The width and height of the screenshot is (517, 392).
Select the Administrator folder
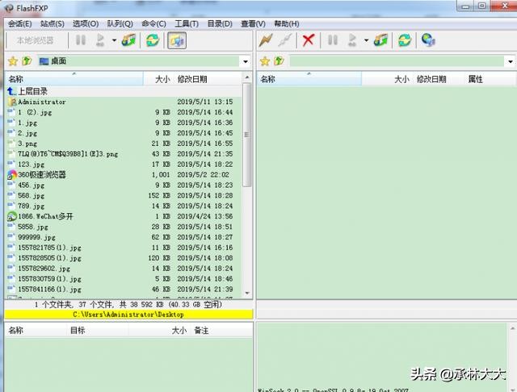[124, 102]
